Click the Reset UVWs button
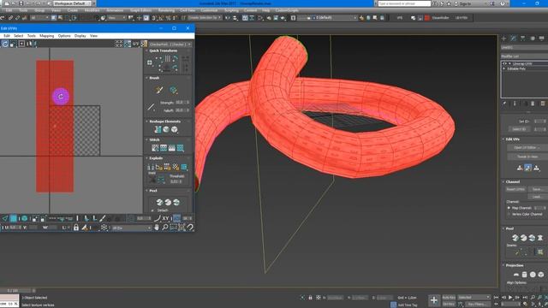 (x=515, y=189)
